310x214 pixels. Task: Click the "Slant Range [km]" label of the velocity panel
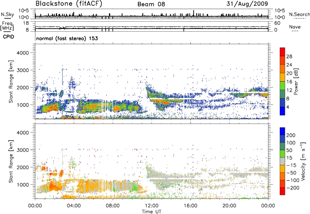(11, 161)
